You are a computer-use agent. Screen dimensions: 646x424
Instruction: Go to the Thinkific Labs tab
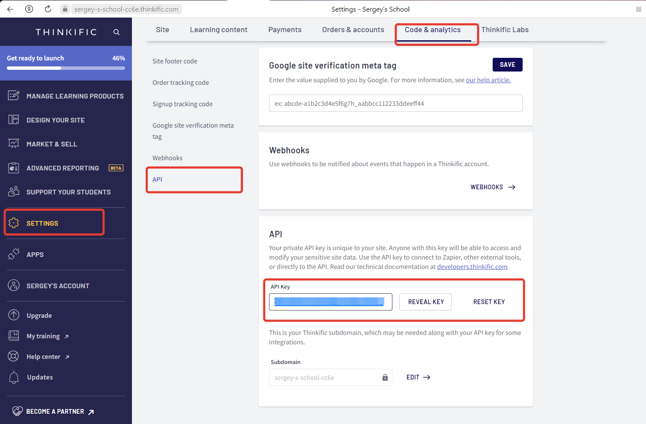click(505, 30)
